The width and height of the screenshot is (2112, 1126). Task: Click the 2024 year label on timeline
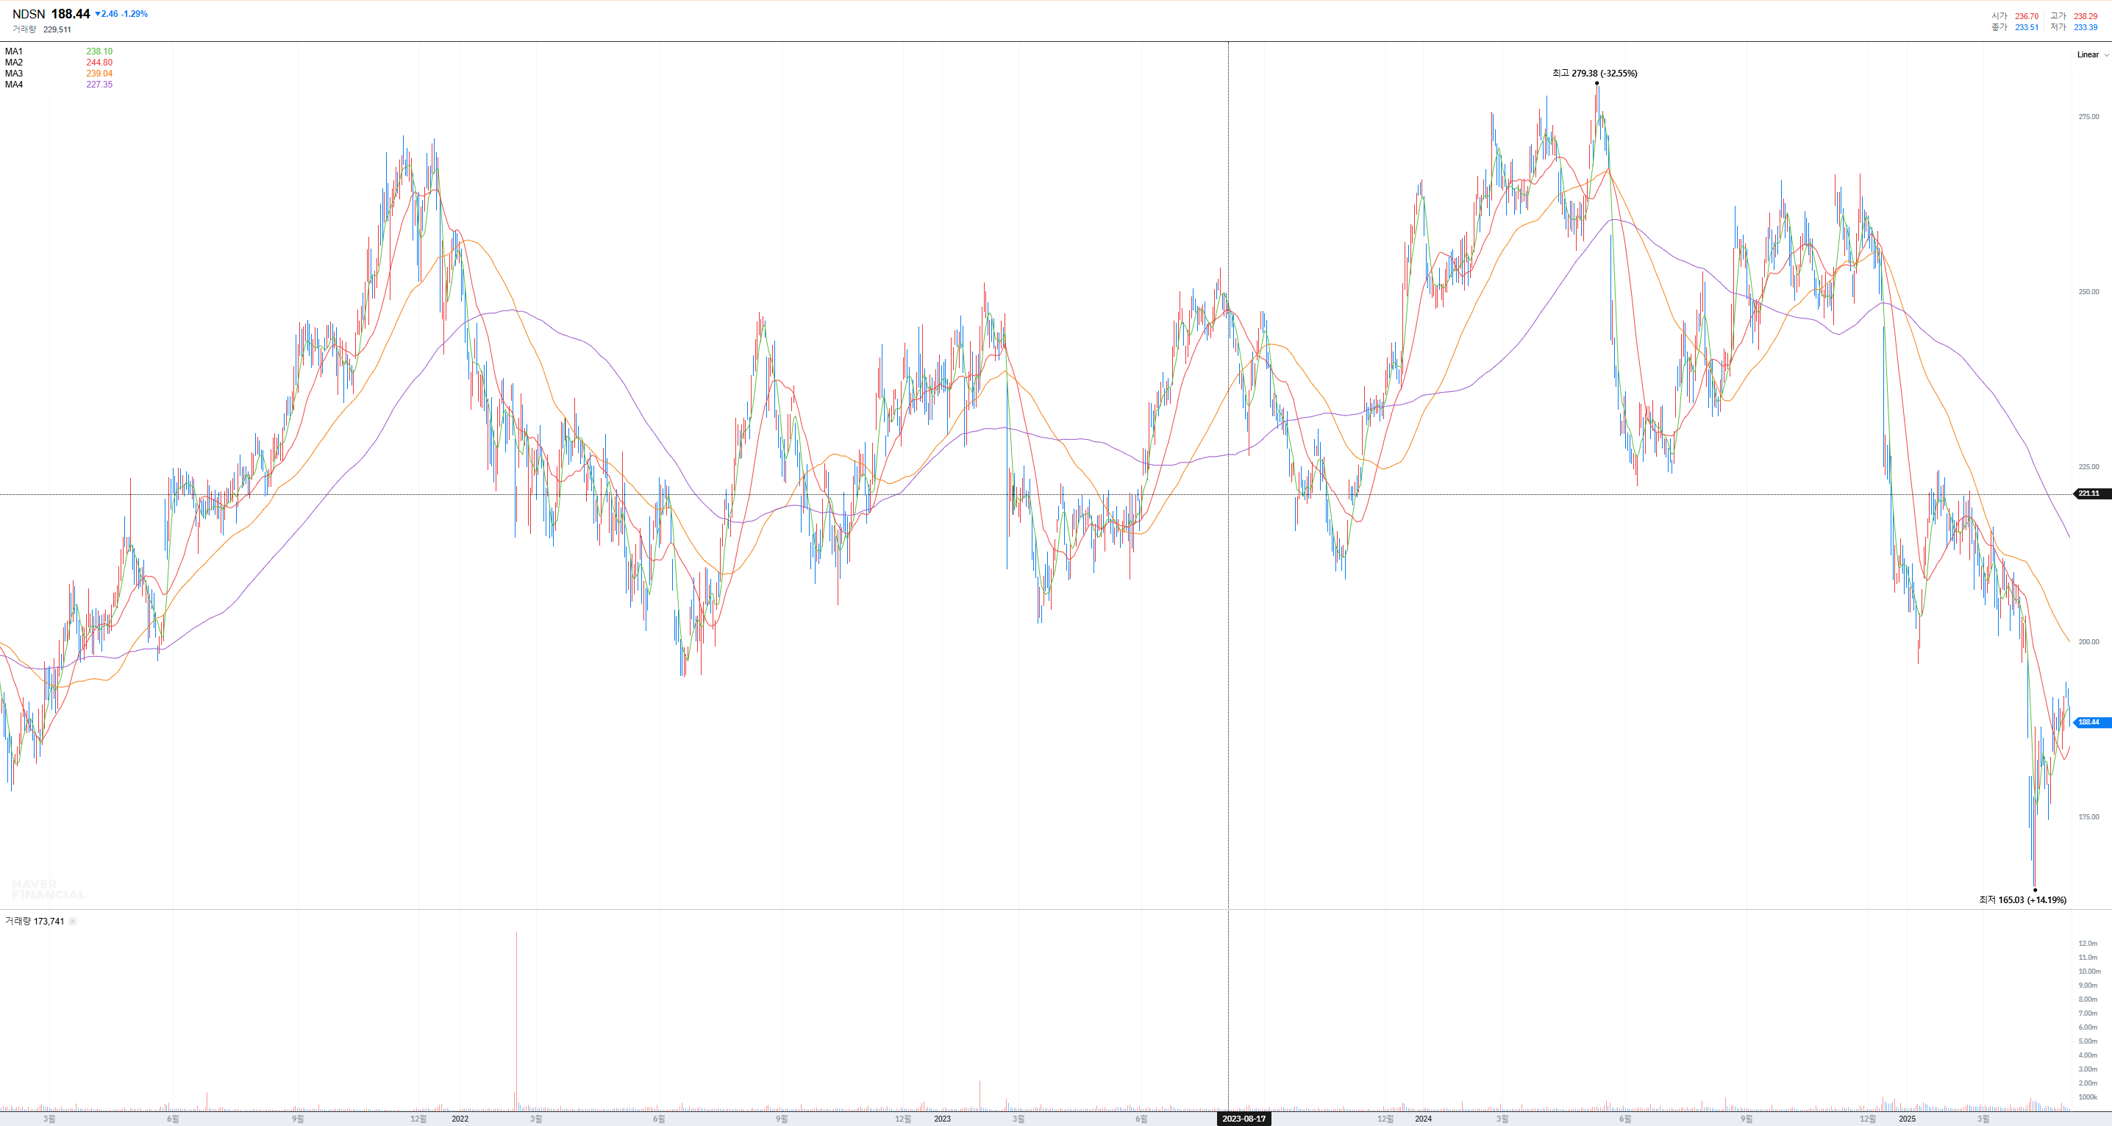[x=1423, y=1119]
